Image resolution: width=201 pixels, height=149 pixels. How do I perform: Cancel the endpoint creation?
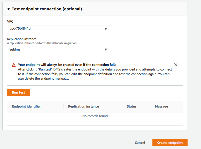pos(140,143)
